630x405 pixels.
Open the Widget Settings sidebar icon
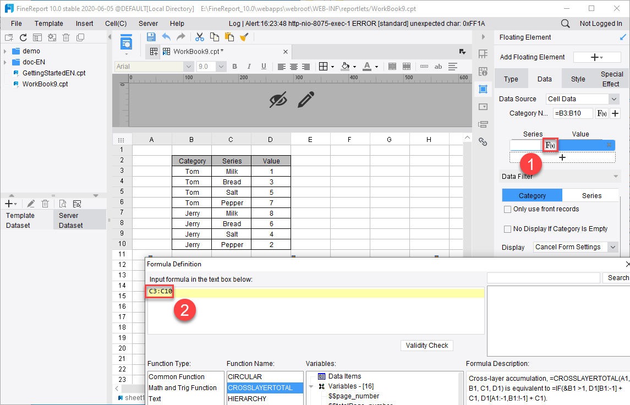(x=483, y=107)
